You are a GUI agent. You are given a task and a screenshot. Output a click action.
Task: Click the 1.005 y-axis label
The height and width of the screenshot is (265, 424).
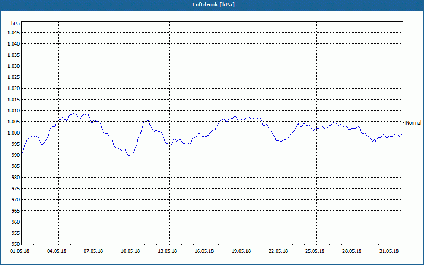14,122
